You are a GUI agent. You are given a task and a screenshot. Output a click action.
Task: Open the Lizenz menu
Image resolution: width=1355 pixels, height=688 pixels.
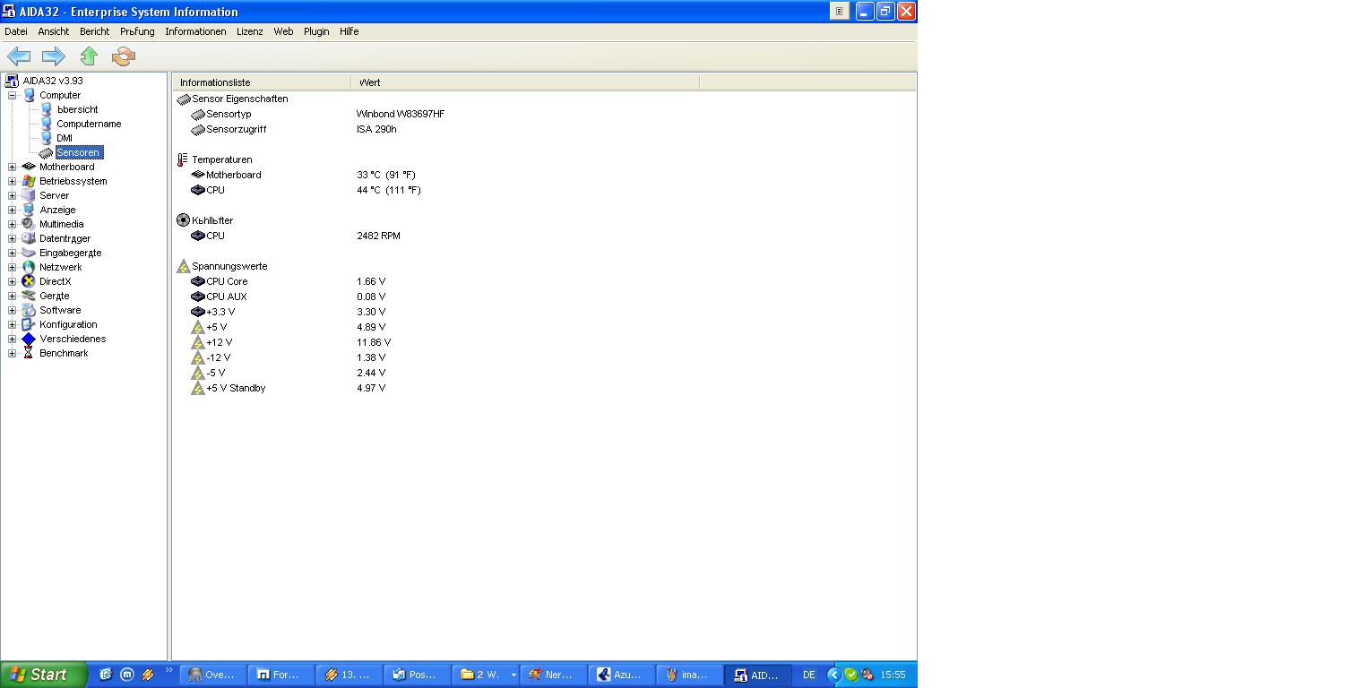(250, 31)
